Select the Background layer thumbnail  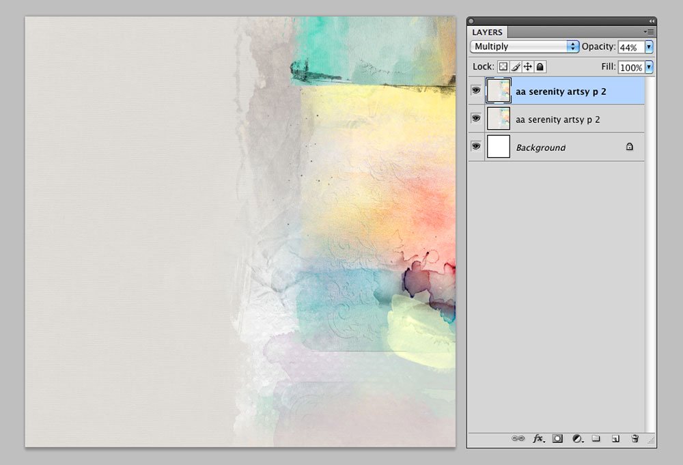pos(499,146)
